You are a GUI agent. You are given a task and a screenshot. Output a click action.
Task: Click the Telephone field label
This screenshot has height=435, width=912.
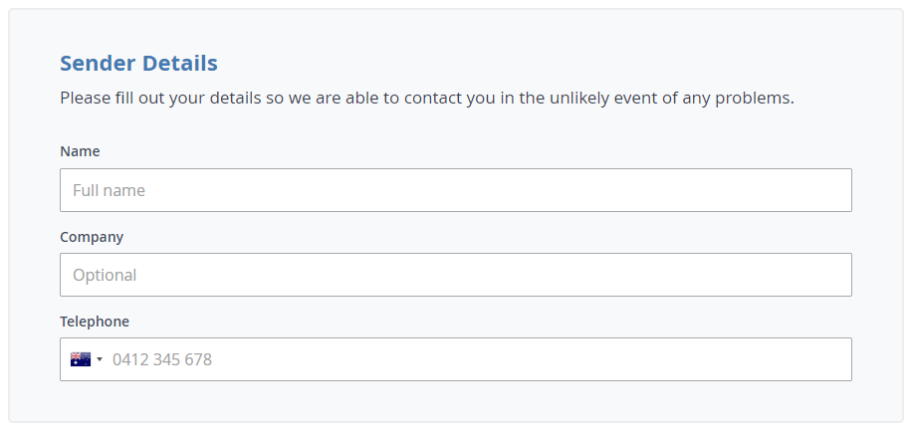click(x=95, y=322)
